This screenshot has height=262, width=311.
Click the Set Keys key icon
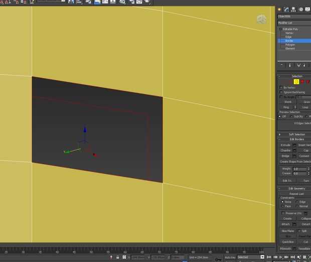point(218,259)
